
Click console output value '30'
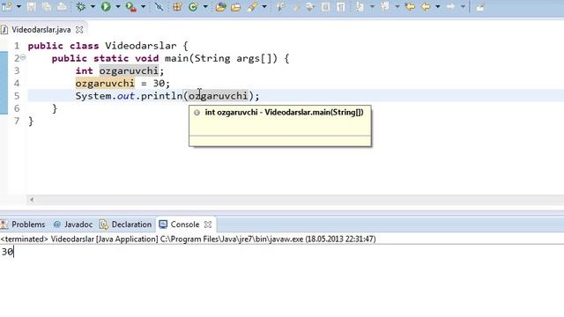coord(7,252)
